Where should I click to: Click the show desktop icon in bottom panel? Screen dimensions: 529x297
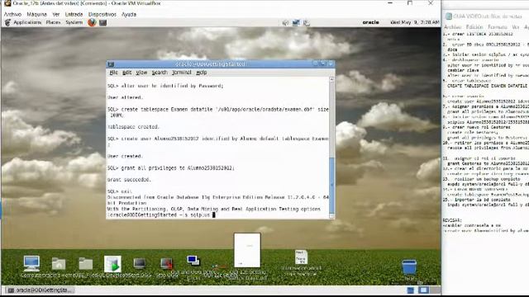click(x=410, y=290)
